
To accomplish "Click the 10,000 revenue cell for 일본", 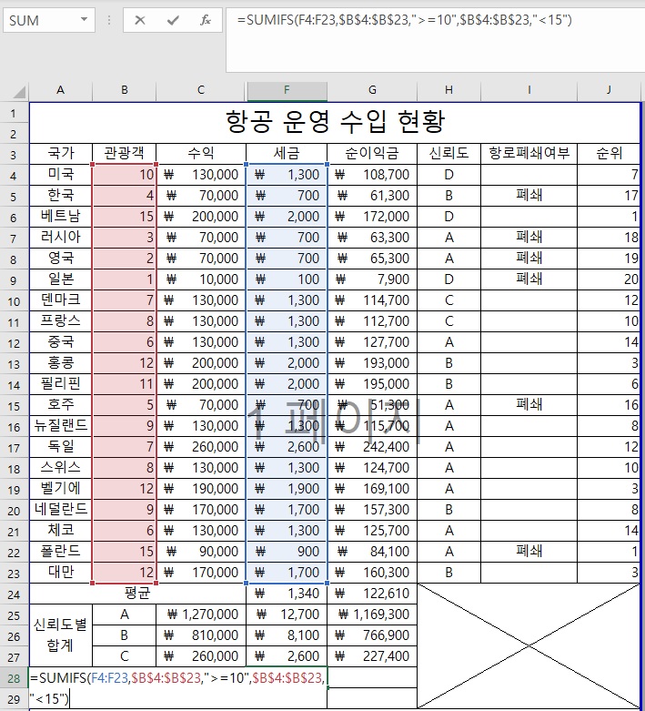I will [201, 279].
